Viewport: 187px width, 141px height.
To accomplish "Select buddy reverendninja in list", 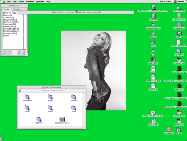I will coord(10,26).
